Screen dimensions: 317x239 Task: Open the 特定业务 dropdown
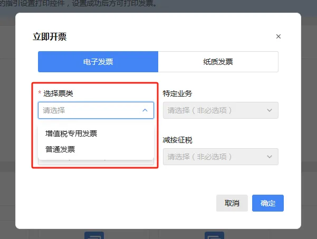[x=220, y=110]
